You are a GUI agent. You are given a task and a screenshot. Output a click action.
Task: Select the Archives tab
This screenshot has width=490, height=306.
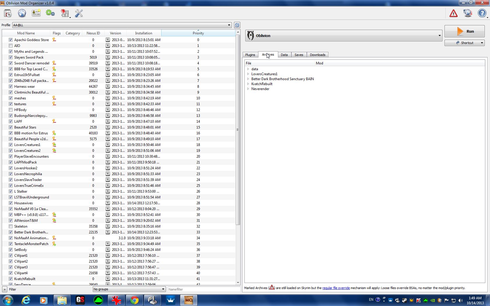(x=268, y=54)
